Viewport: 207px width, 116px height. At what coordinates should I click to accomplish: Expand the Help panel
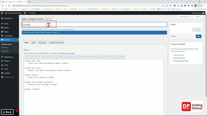[198, 16]
